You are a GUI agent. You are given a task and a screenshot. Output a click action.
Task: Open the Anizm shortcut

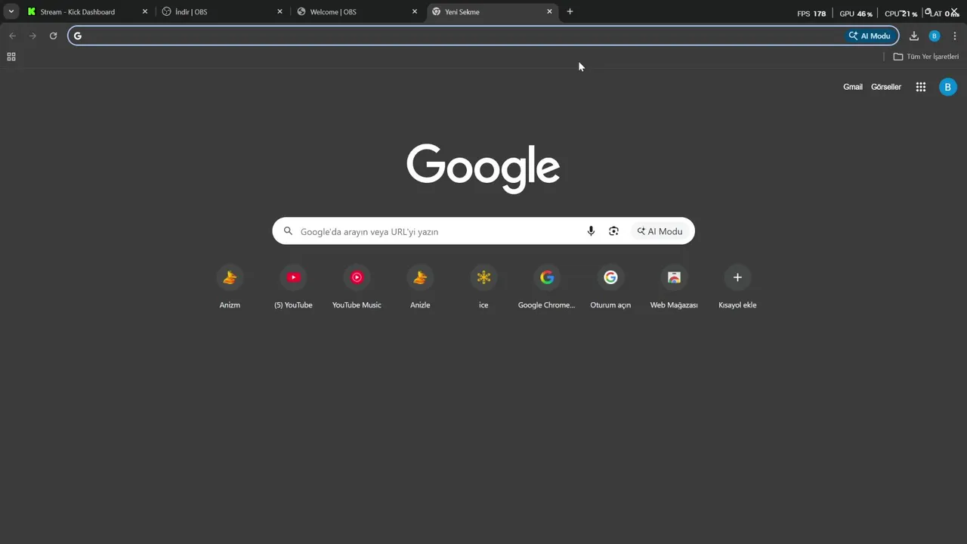(230, 288)
